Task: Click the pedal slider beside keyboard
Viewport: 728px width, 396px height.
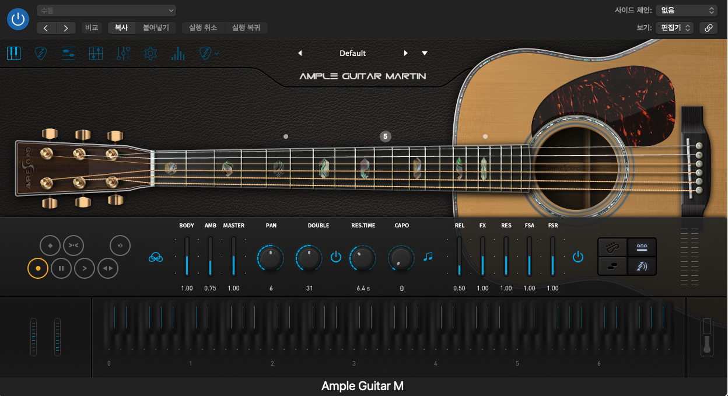Action: click(707, 337)
